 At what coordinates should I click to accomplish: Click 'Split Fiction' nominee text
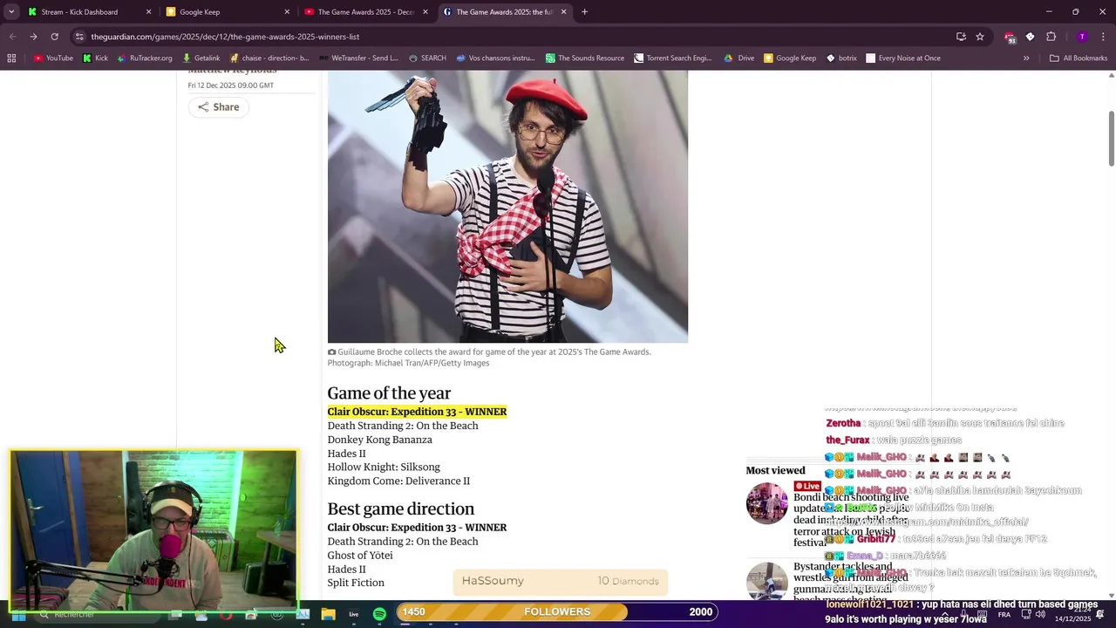(x=356, y=583)
